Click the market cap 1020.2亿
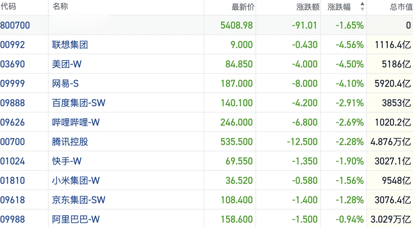This screenshot has width=413, height=227. [x=393, y=122]
